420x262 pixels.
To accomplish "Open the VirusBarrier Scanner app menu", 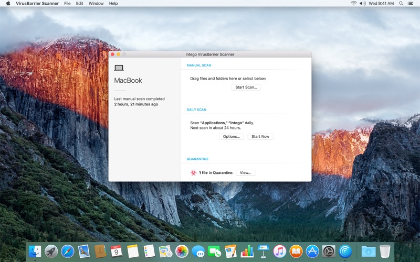I will pos(37,3).
